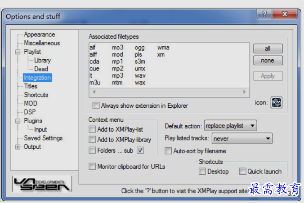
Task: Select the 'm3u' filetype
Action: 95,83
